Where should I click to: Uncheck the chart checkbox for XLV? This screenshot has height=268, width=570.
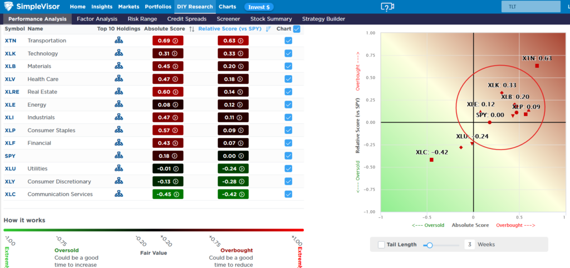(288, 79)
